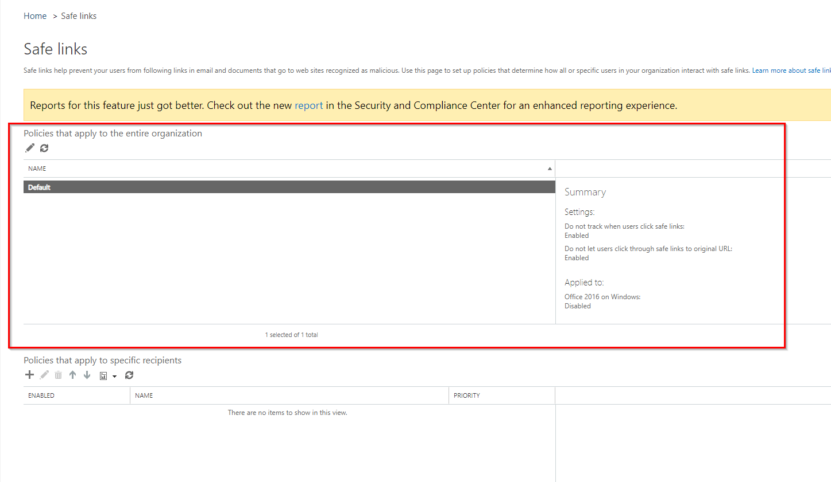Edit the Default organization policy with the pencil icon
This screenshot has height=482, width=831.
(x=29, y=148)
